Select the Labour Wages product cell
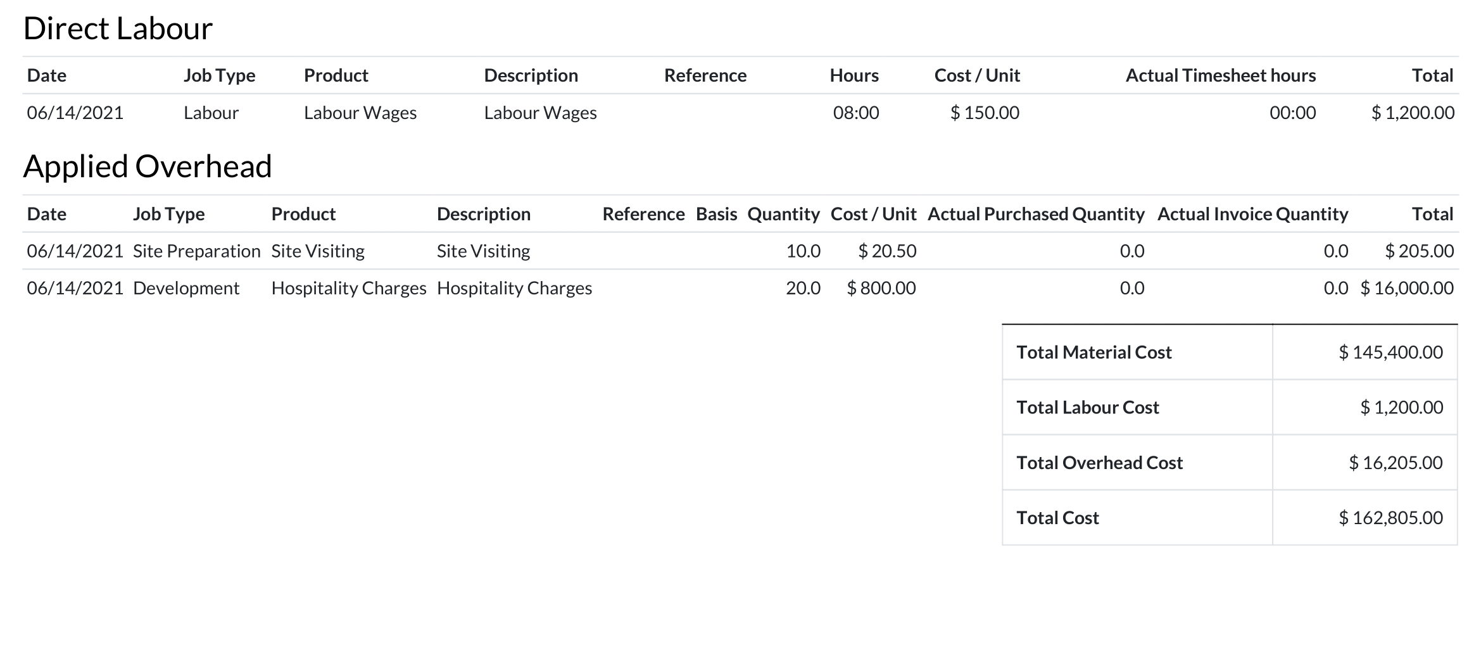Screen dimensions: 1481x652 tap(360, 113)
